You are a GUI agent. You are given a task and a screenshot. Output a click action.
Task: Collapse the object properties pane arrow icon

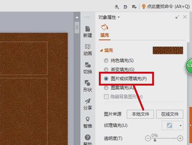(x=177, y=17)
